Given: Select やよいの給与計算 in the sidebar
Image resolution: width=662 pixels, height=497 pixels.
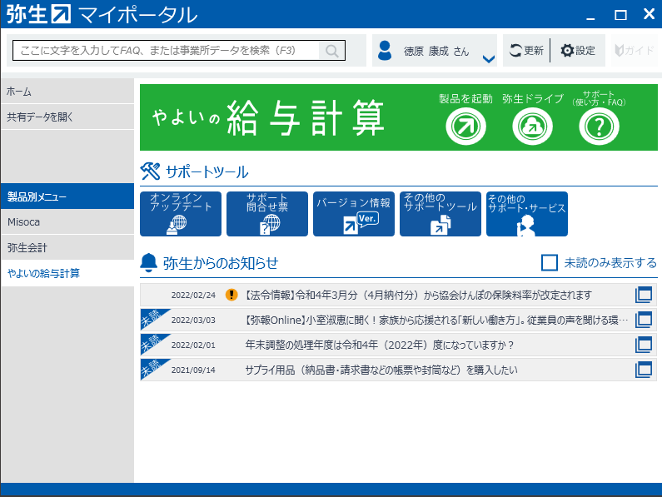Looking at the screenshot, I should 67,273.
